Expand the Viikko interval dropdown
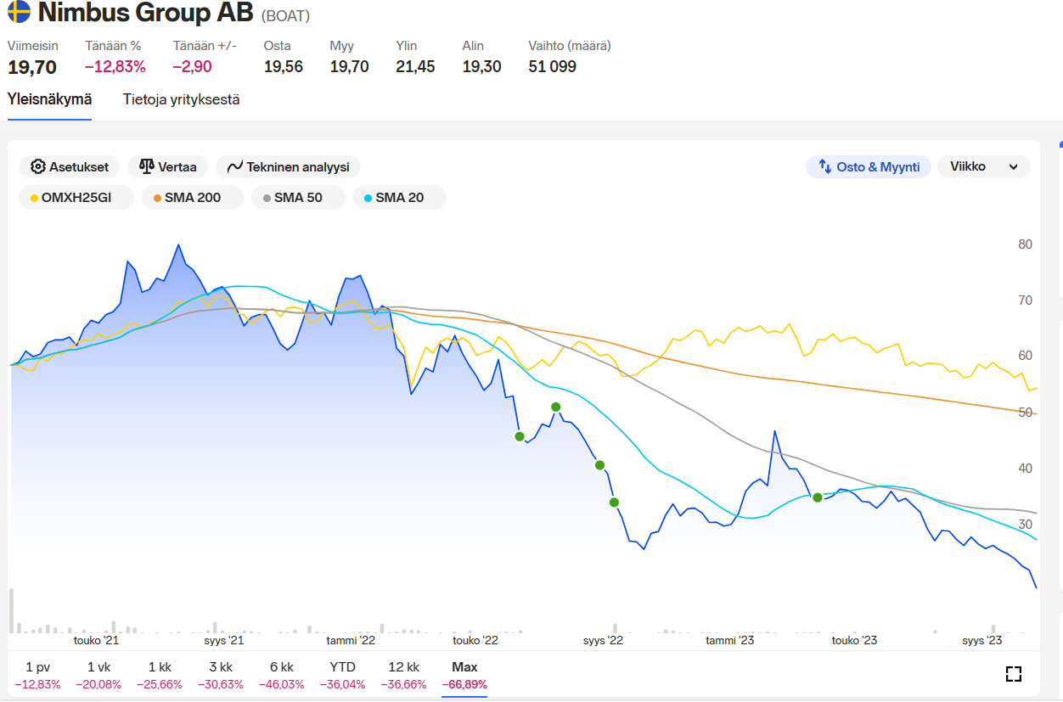 pyautogui.click(x=983, y=167)
